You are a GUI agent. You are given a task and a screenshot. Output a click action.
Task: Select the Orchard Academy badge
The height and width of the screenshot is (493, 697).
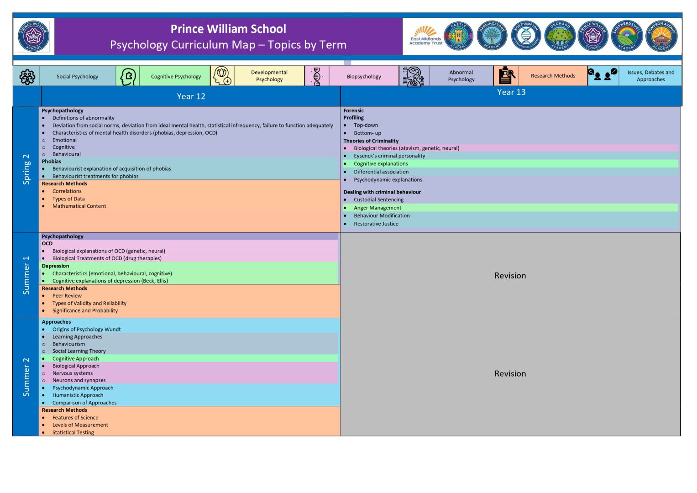point(560,36)
